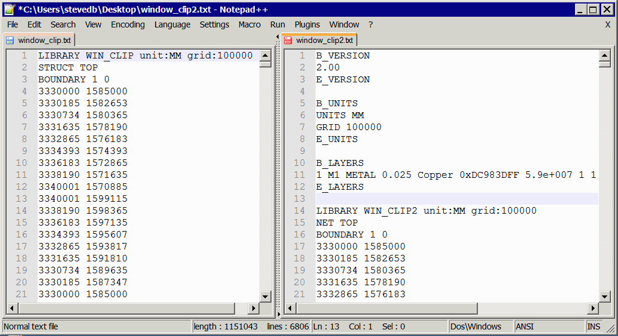618x336 pixels.
Task: Open the View menu
Action: click(94, 24)
